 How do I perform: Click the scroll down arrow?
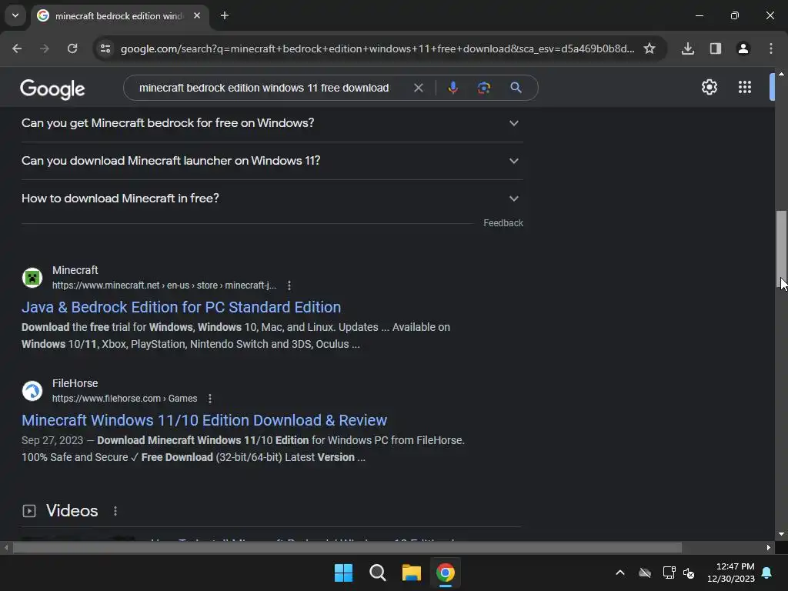(x=781, y=534)
